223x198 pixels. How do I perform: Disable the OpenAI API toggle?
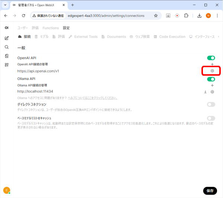pyautogui.click(x=211, y=58)
